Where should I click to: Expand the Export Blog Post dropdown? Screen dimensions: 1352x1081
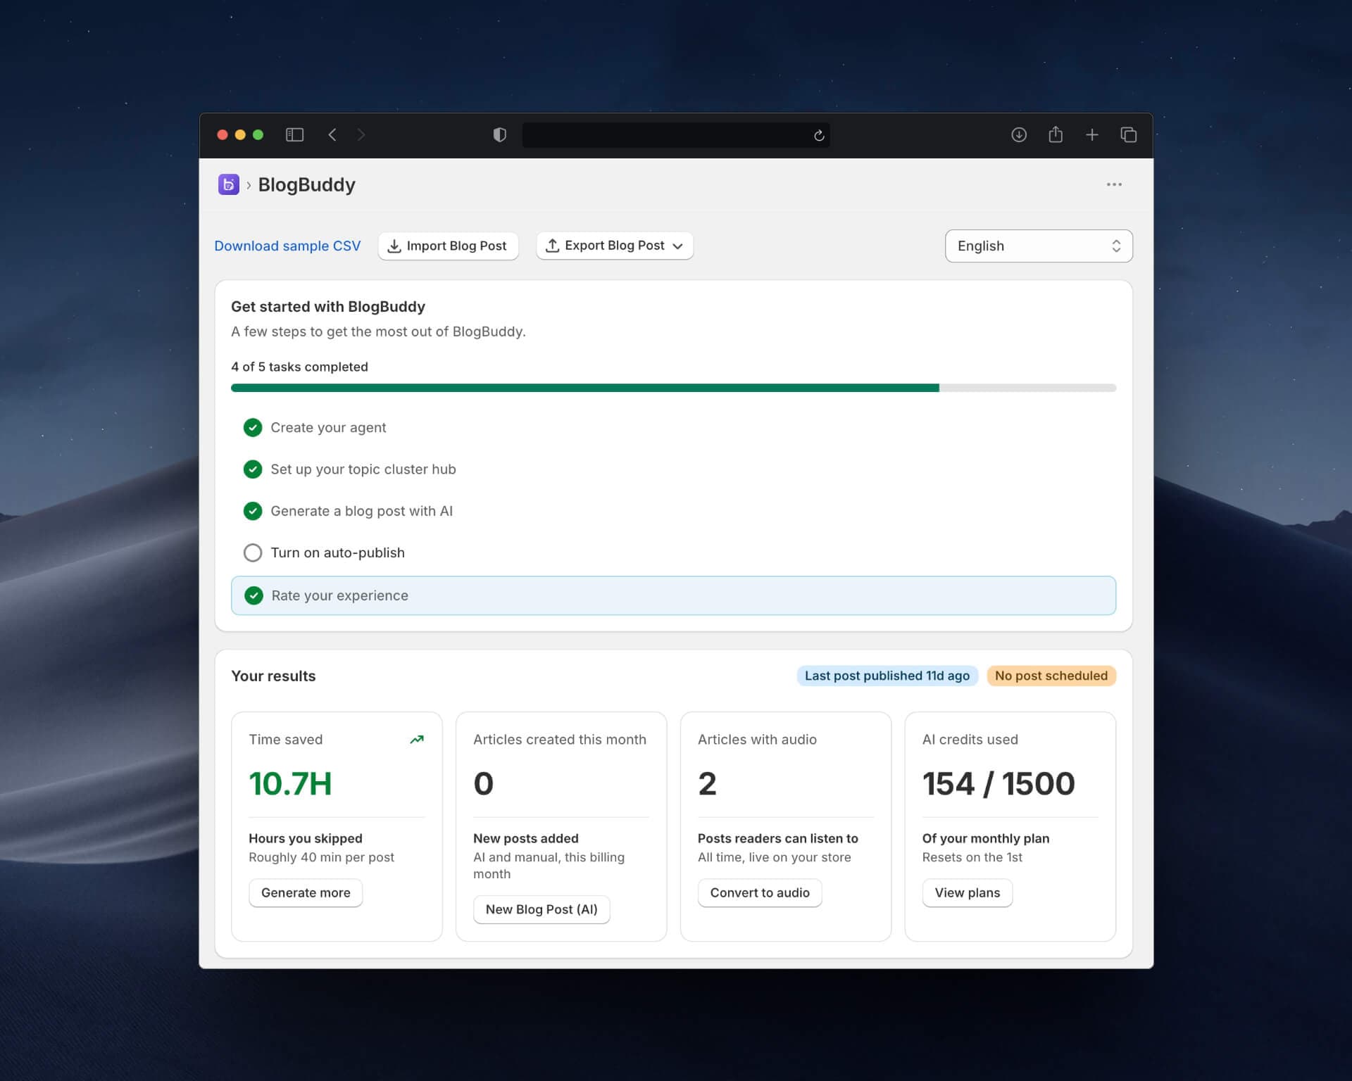pyautogui.click(x=615, y=246)
